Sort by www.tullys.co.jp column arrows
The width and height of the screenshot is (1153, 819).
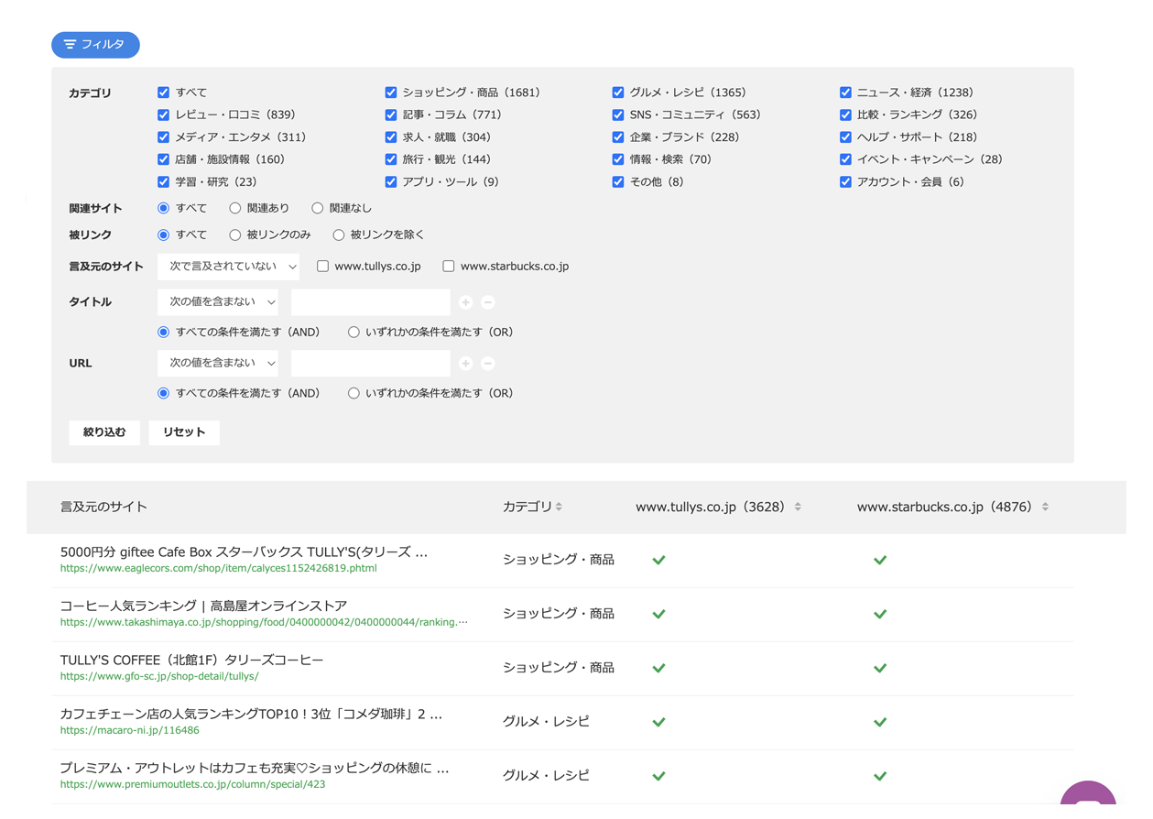[798, 507]
